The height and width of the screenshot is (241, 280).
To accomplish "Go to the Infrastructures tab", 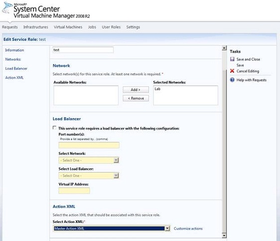I will pos(36,27).
